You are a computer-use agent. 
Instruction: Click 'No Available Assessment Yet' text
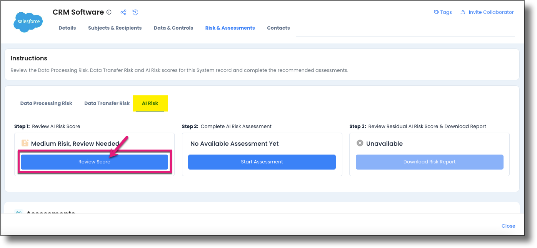click(235, 143)
